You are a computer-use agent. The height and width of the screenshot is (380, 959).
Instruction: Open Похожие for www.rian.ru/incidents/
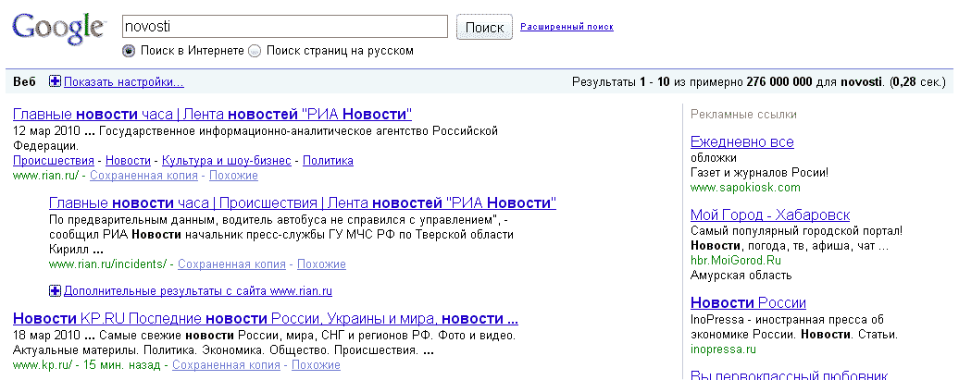[x=322, y=264]
